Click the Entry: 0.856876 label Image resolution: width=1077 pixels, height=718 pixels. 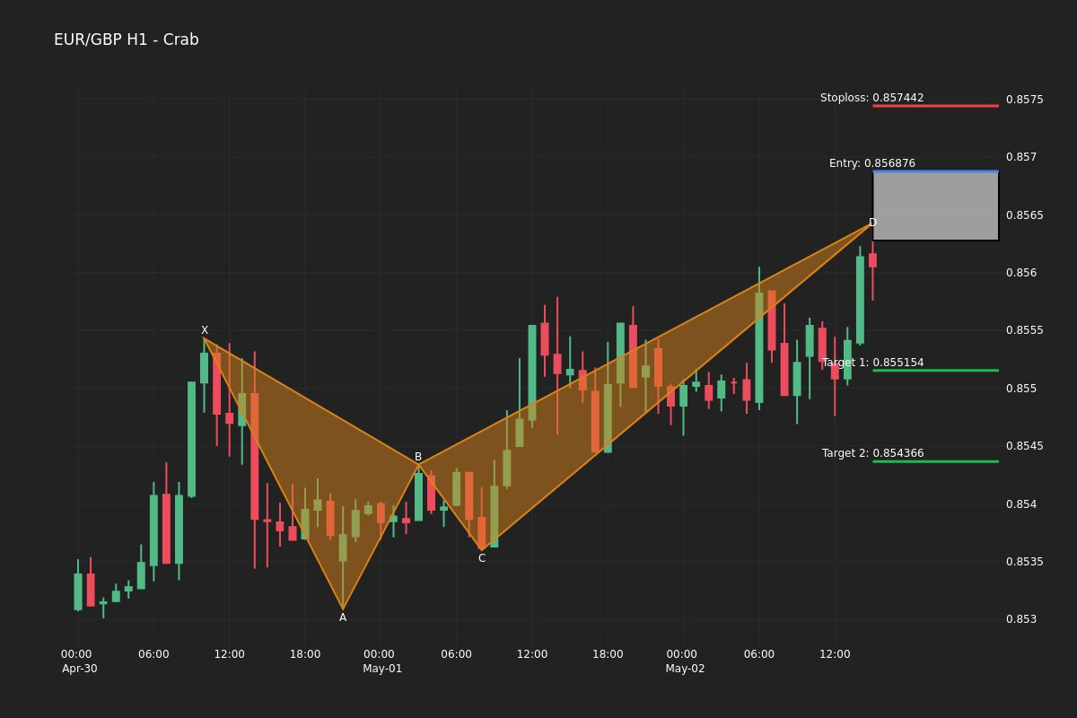(872, 163)
